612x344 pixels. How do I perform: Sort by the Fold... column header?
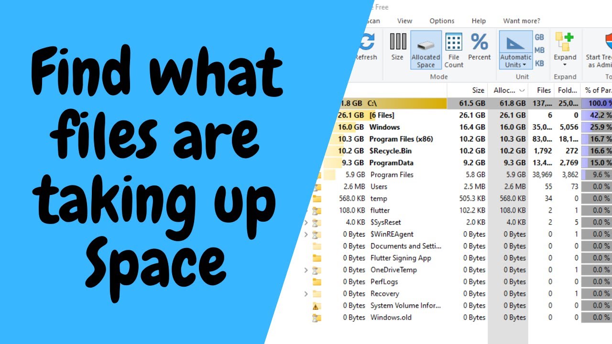568,90
